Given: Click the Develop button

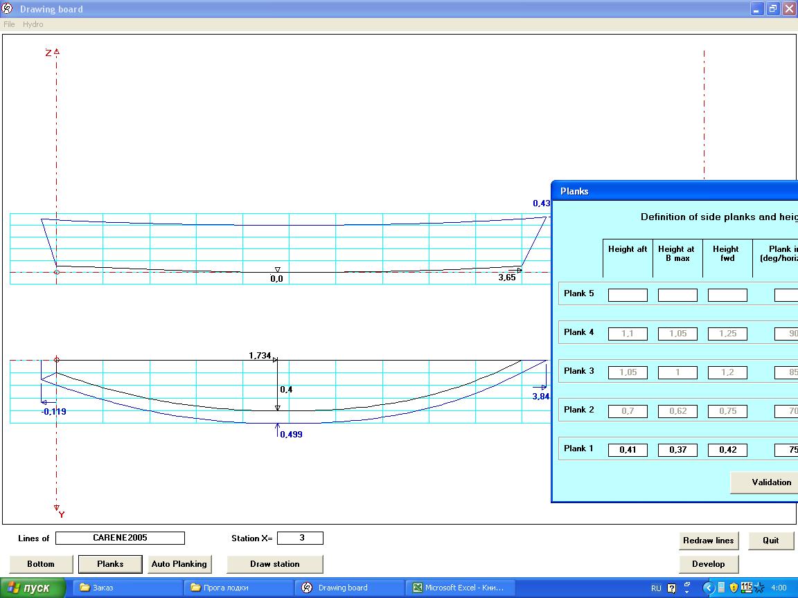Looking at the screenshot, I should [709, 564].
